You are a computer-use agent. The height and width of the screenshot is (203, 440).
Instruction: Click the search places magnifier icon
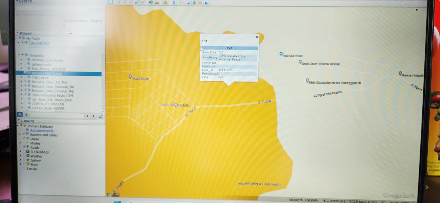(x=21, y=115)
